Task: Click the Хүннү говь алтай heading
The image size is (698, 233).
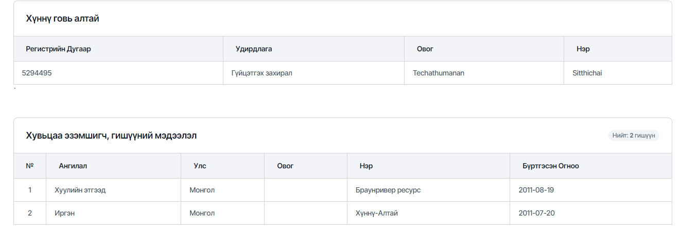Action: (x=62, y=18)
